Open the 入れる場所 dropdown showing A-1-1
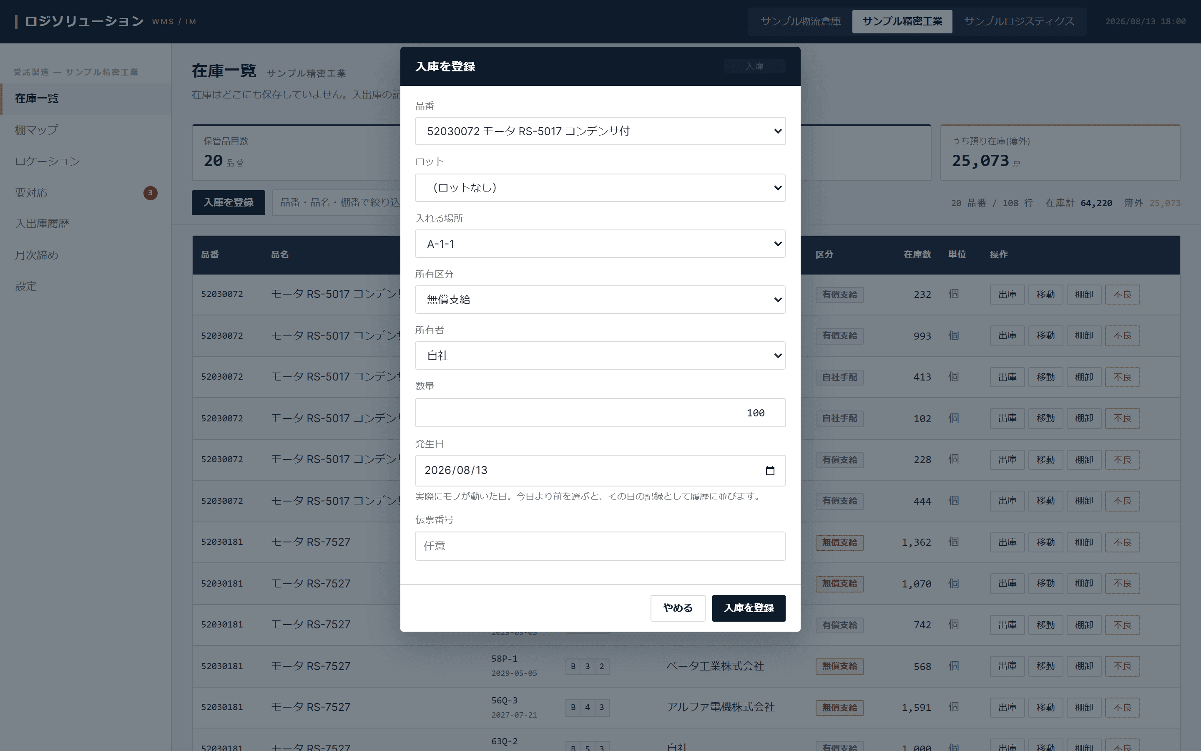 pos(600,244)
